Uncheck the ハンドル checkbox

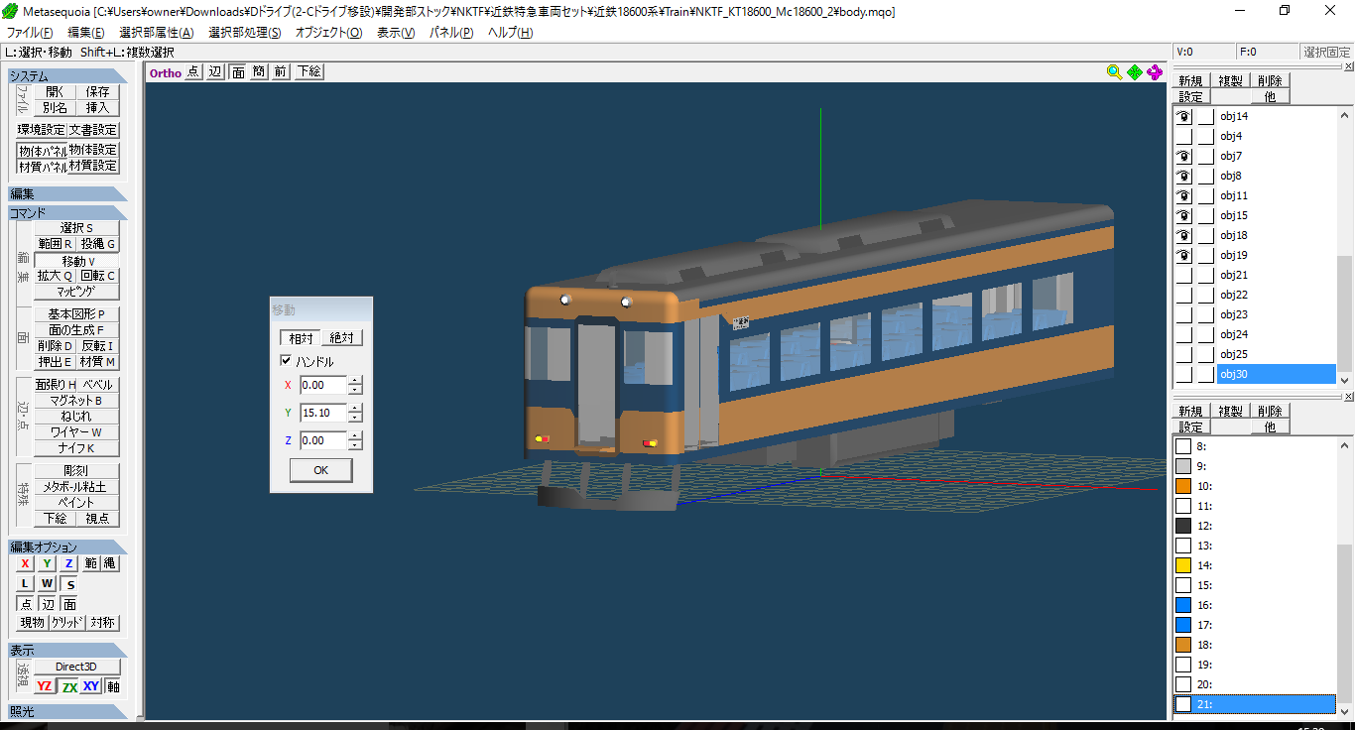click(x=287, y=361)
